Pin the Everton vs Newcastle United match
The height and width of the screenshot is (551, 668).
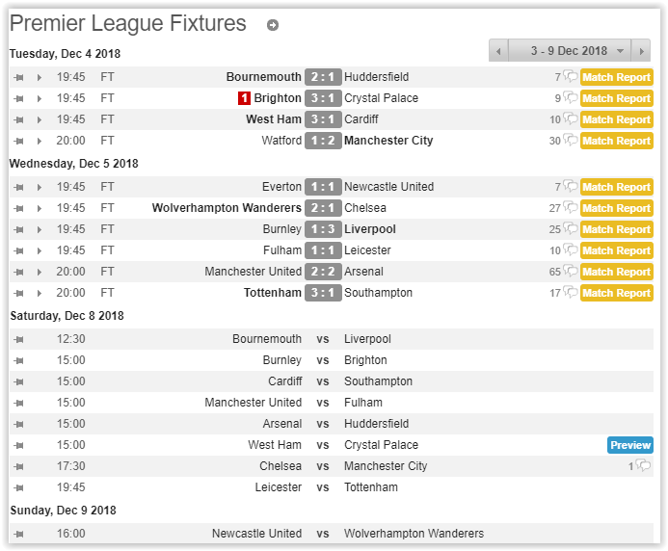(18, 187)
